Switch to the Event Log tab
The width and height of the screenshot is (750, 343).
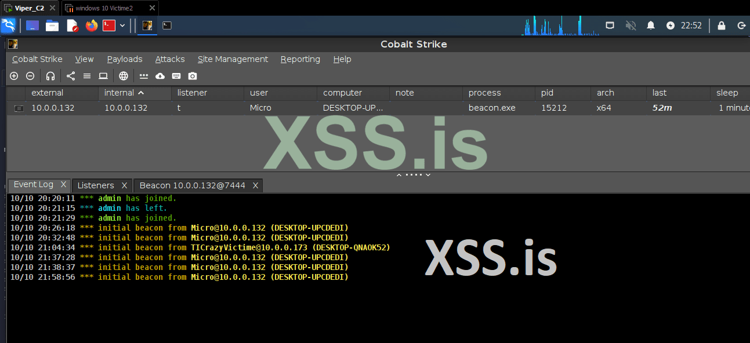tap(34, 185)
